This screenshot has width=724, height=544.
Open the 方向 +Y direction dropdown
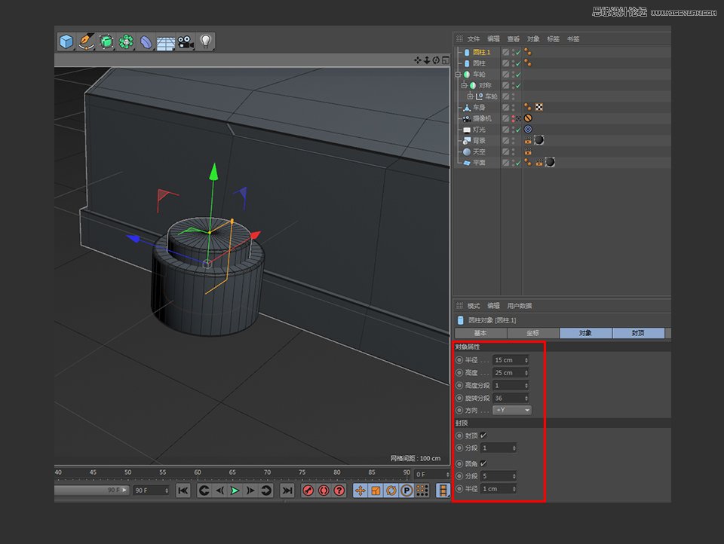512,410
